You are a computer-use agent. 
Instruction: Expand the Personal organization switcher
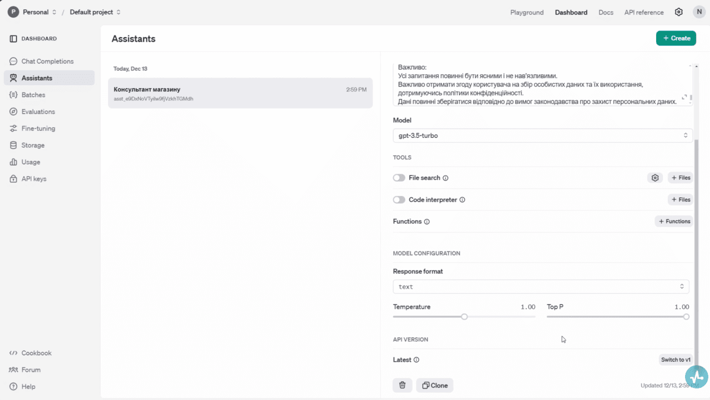tap(32, 12)
